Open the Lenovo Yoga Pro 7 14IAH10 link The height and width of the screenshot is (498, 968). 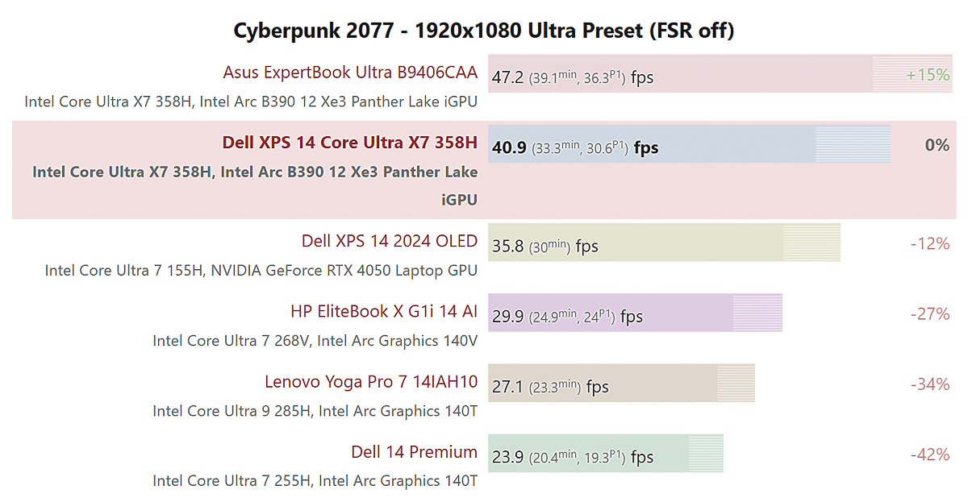[371, 381]
